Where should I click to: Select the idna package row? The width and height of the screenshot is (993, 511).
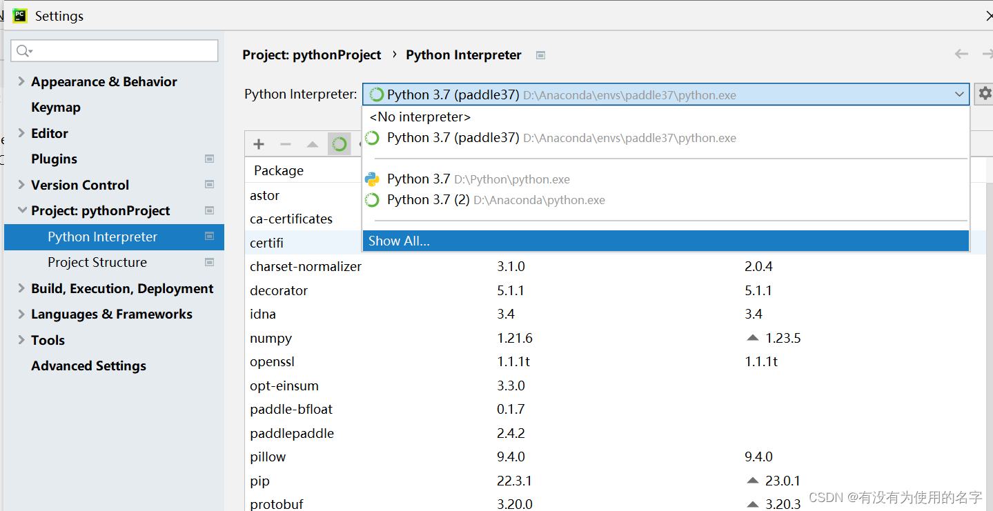pyautogui.click(x=616, y=314)
